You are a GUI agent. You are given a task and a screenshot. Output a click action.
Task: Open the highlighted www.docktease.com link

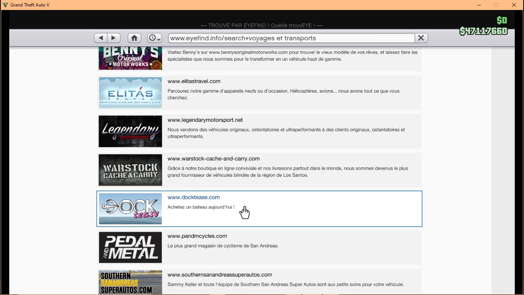[x=193, y=197]
